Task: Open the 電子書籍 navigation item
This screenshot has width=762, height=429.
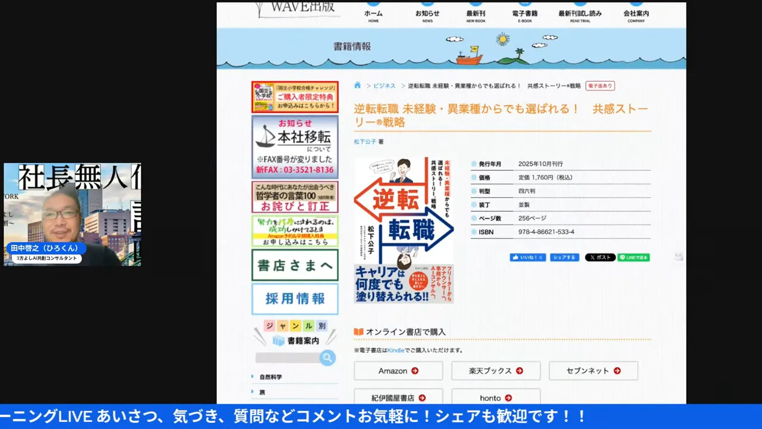Action: (x=524, y=14)
